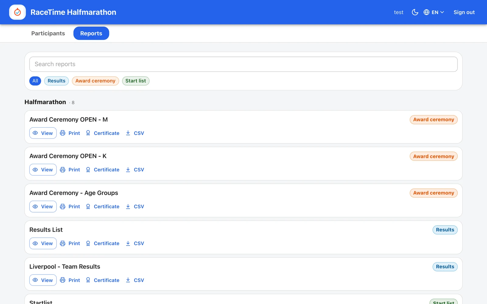Select the All filter chip
The height and width of the screenshot is (304, 487).
[35, 81]
